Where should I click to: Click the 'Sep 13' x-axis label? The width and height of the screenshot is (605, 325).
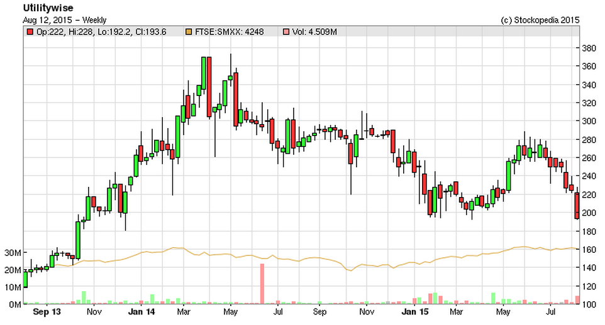click(x=47, y=312)
